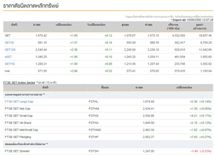Select SET100 value 11,942.66
The width and height of the screenshot is (215, 155).
pyautogui.click(x=205, y=50)
